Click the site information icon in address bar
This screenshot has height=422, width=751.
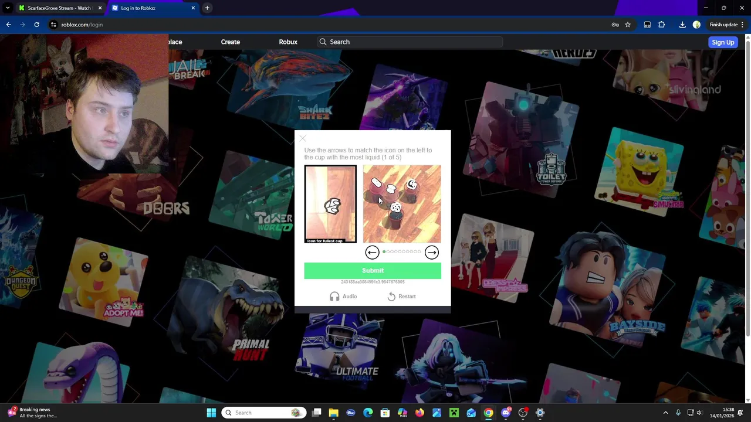click(x=53, y=25)
